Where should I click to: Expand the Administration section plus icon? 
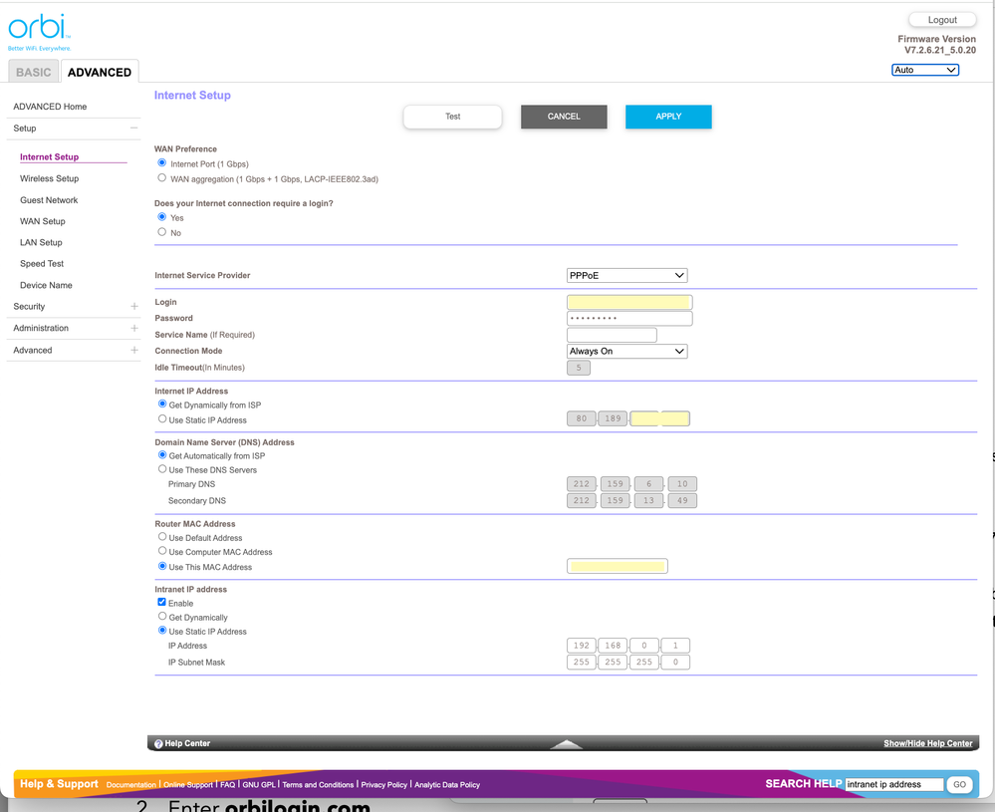133,328
